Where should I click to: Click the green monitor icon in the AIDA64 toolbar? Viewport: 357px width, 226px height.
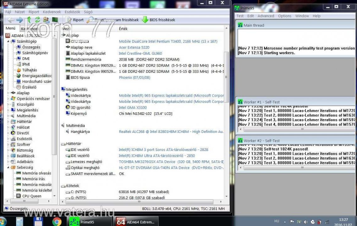pyautogui.click(x=55, y=20)
